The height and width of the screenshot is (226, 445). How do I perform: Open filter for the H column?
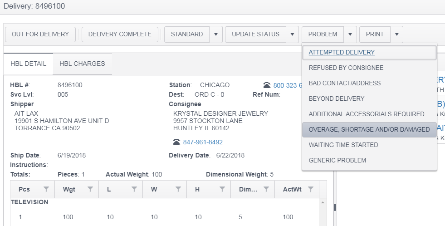(222, 189)
